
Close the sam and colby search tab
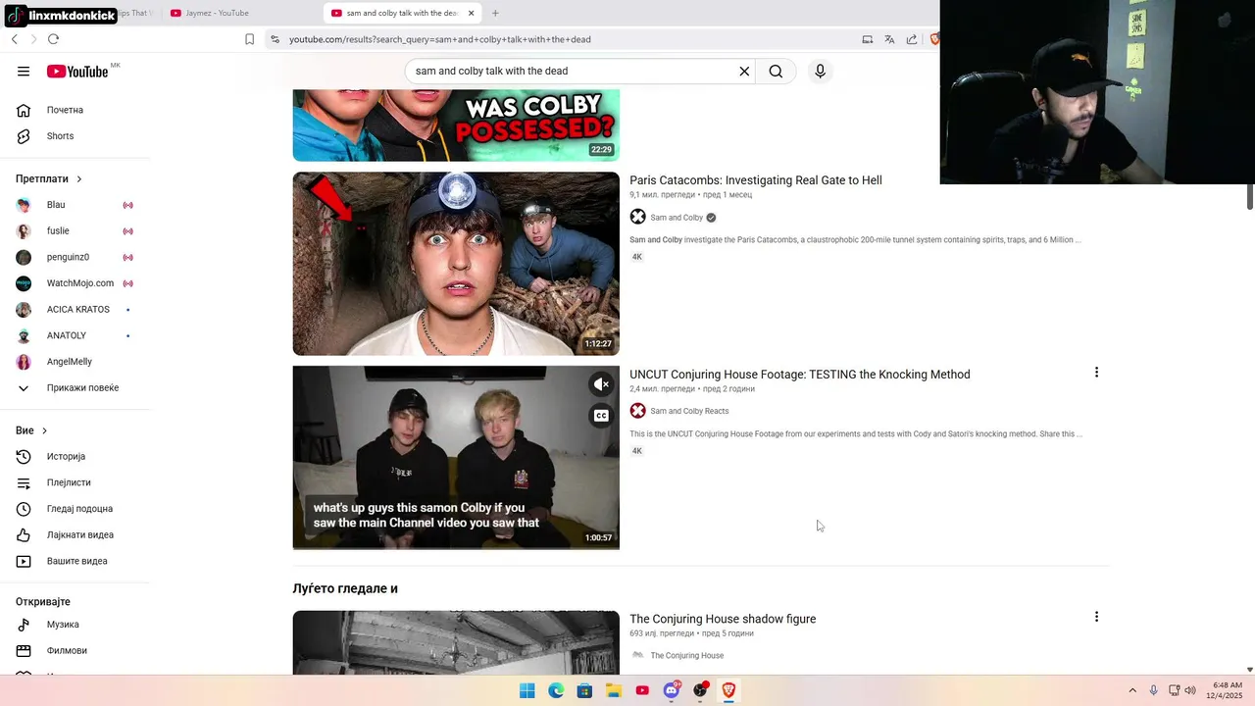(471, 13)
